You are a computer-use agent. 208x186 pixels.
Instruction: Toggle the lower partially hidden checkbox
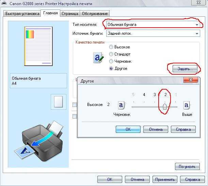point(75,116)
